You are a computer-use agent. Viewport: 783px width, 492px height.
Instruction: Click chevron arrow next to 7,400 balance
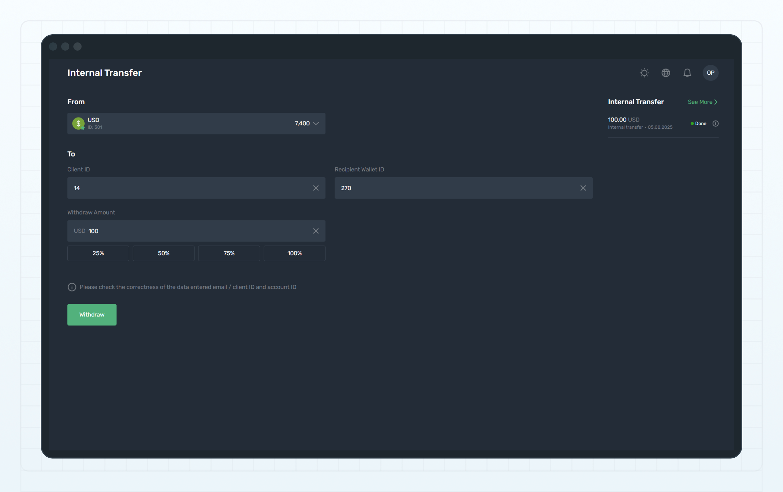pyautogui.click(x=316, y=124)
